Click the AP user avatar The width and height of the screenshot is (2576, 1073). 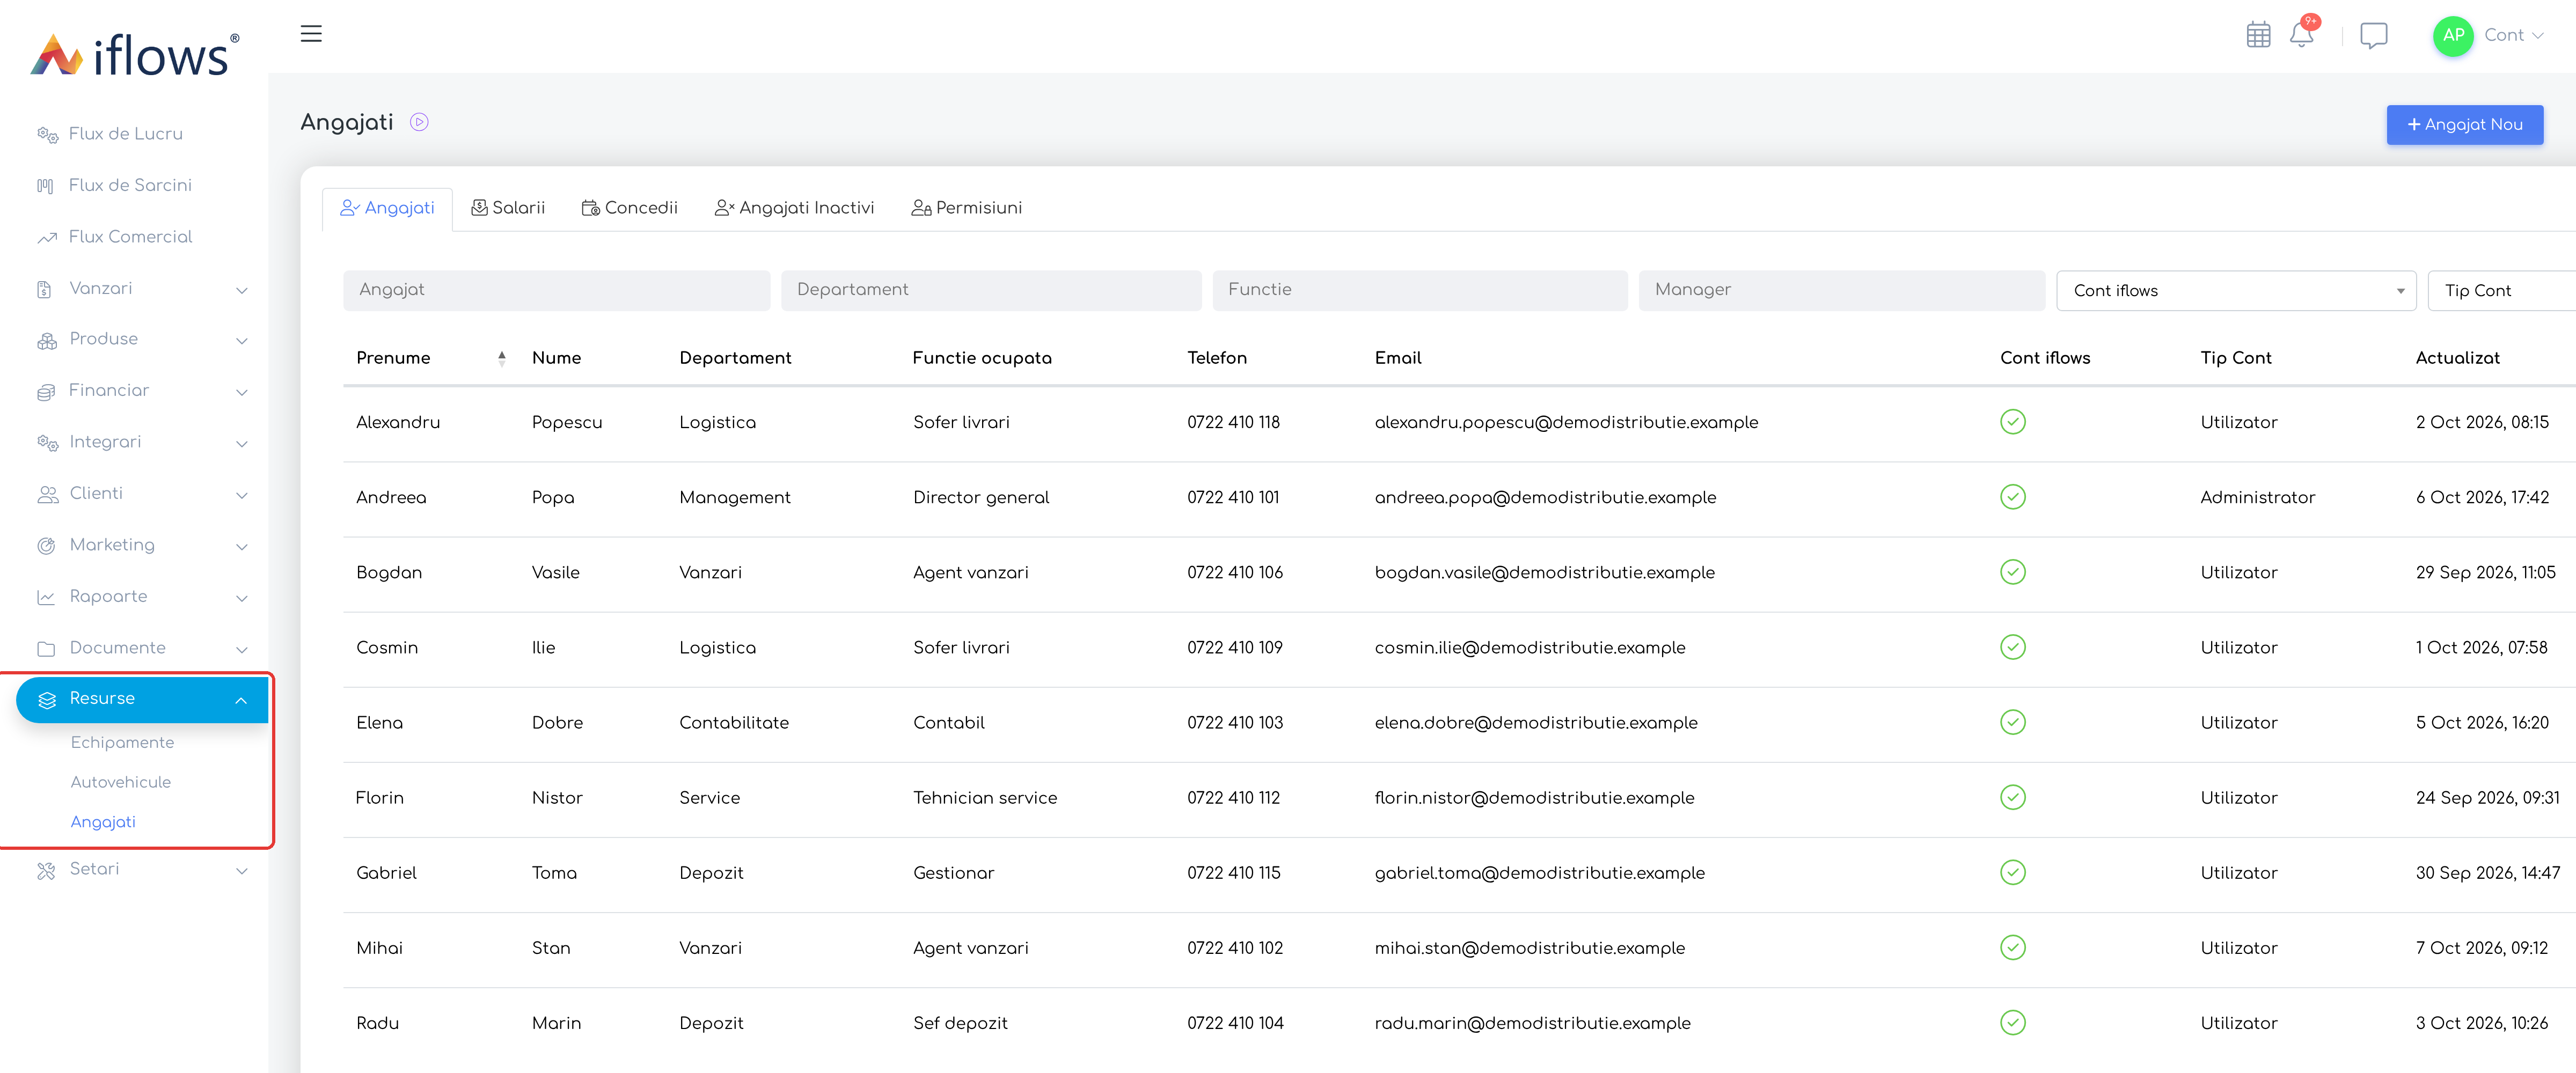point(2453,35)
